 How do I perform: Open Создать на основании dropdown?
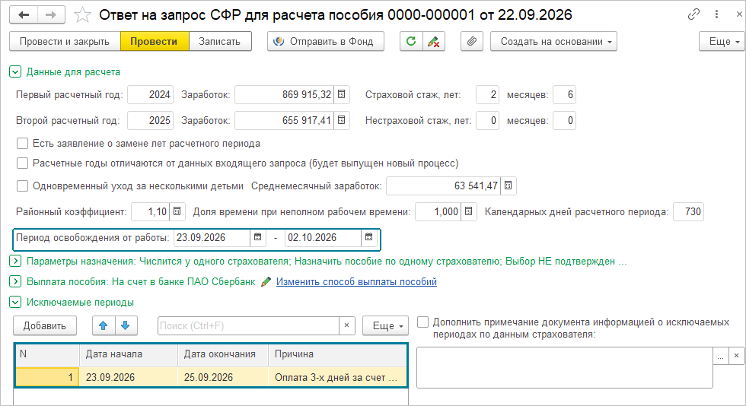554,41
